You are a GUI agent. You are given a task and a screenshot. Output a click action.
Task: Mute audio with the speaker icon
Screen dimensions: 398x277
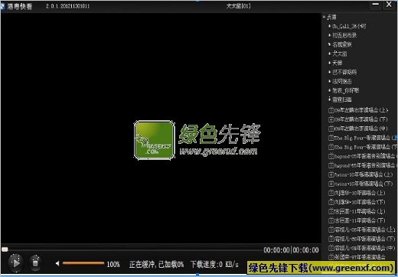pos(57,263)
